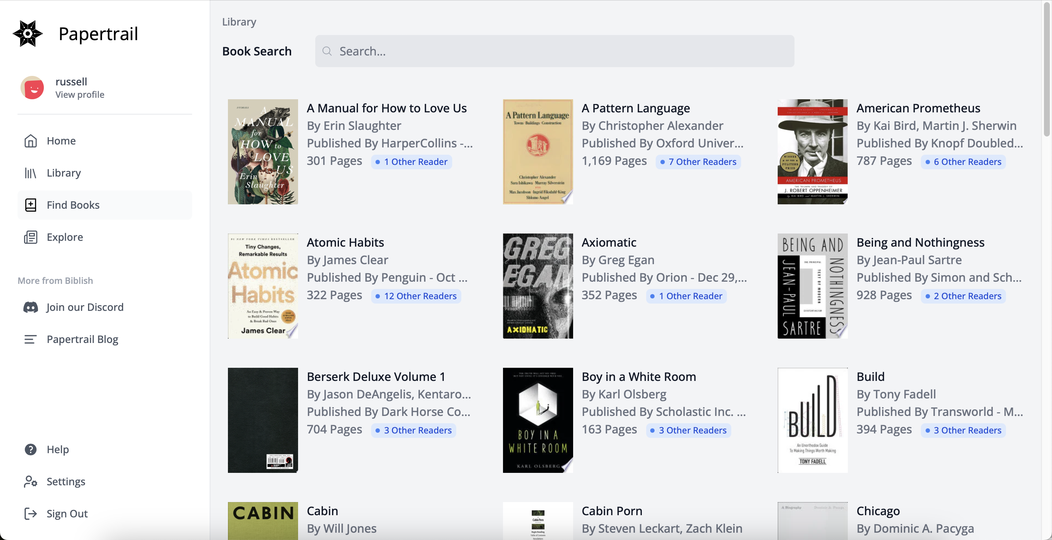The height and width of the screenshot is (540, 1052).
Task: Open A Manual for How to Love Us cover
Action: (263, 152)
